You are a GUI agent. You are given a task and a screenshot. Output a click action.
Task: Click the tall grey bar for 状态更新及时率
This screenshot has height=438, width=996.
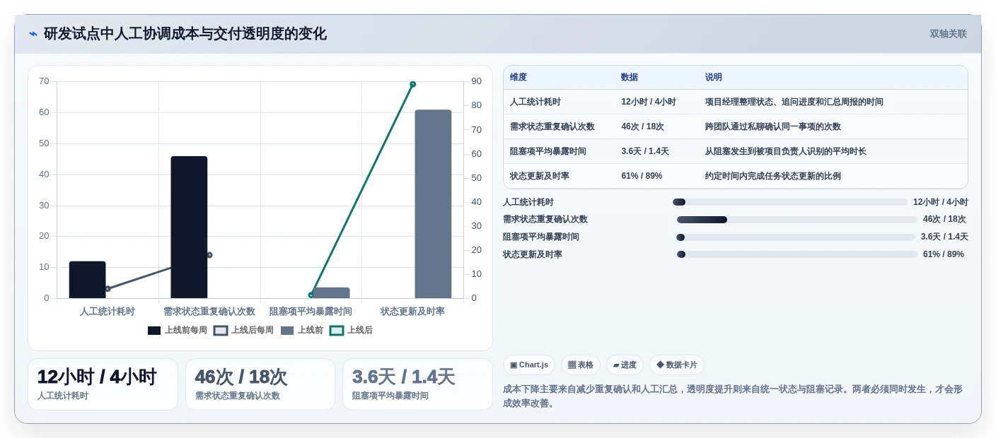[433, 204]
